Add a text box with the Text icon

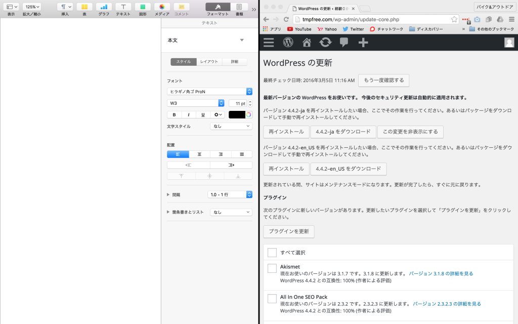click(123, 7)
